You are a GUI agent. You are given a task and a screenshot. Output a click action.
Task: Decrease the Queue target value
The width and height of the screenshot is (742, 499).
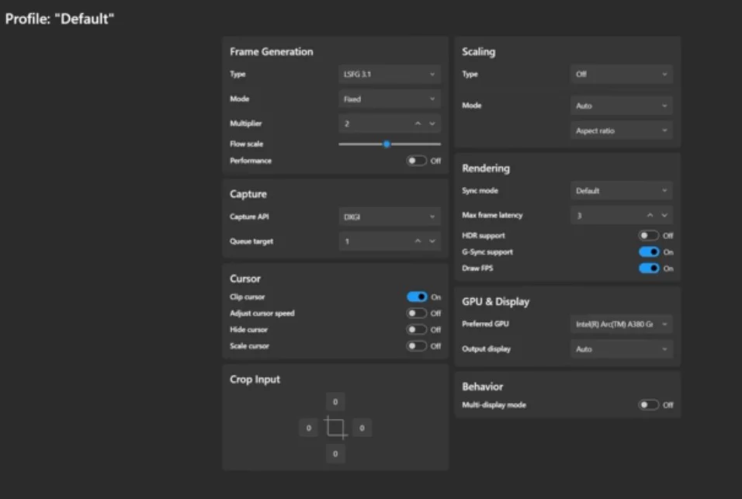(432, 241)
